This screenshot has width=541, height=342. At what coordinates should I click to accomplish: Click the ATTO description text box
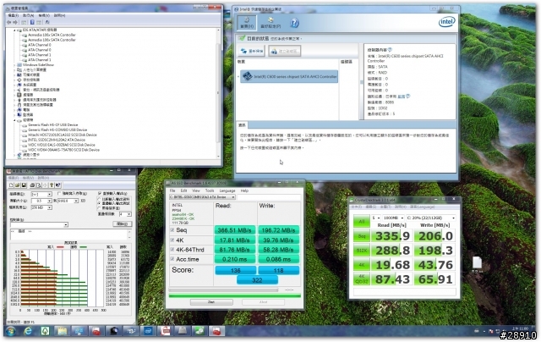coord(69,234)
